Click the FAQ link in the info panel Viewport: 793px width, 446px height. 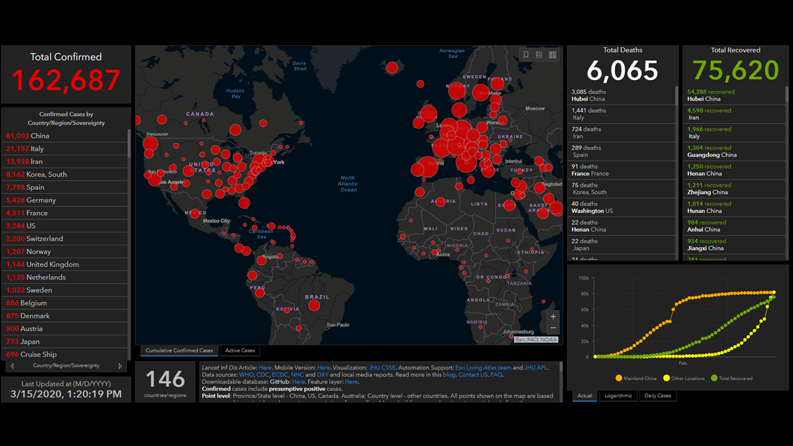(x=497, y=374)
